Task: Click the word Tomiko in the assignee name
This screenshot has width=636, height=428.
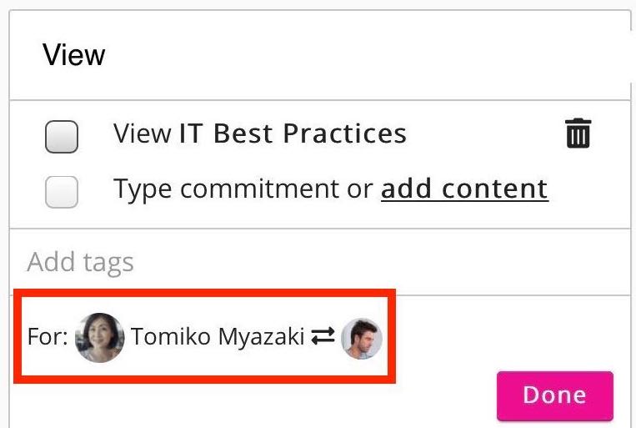Action: (171, 337)
